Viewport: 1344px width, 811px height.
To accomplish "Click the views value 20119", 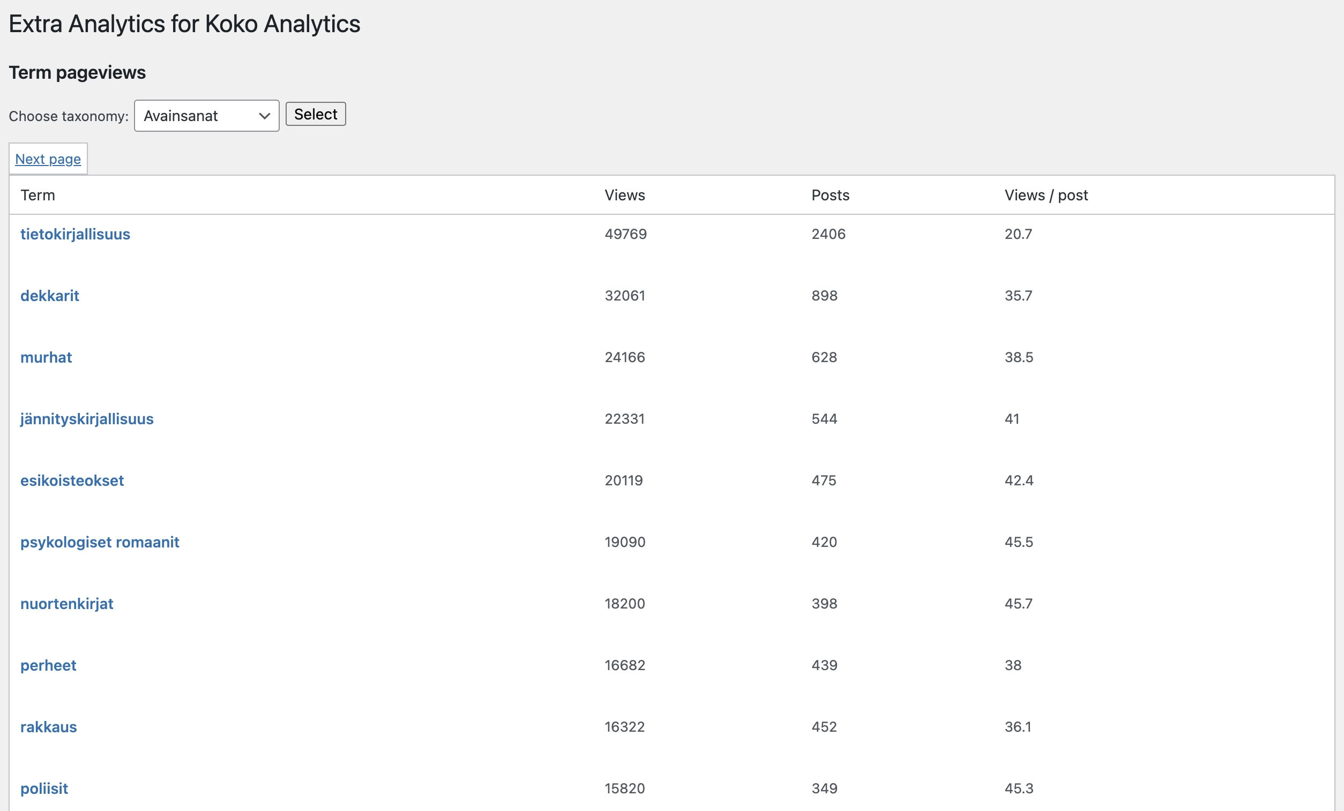I will click(624, 480).
